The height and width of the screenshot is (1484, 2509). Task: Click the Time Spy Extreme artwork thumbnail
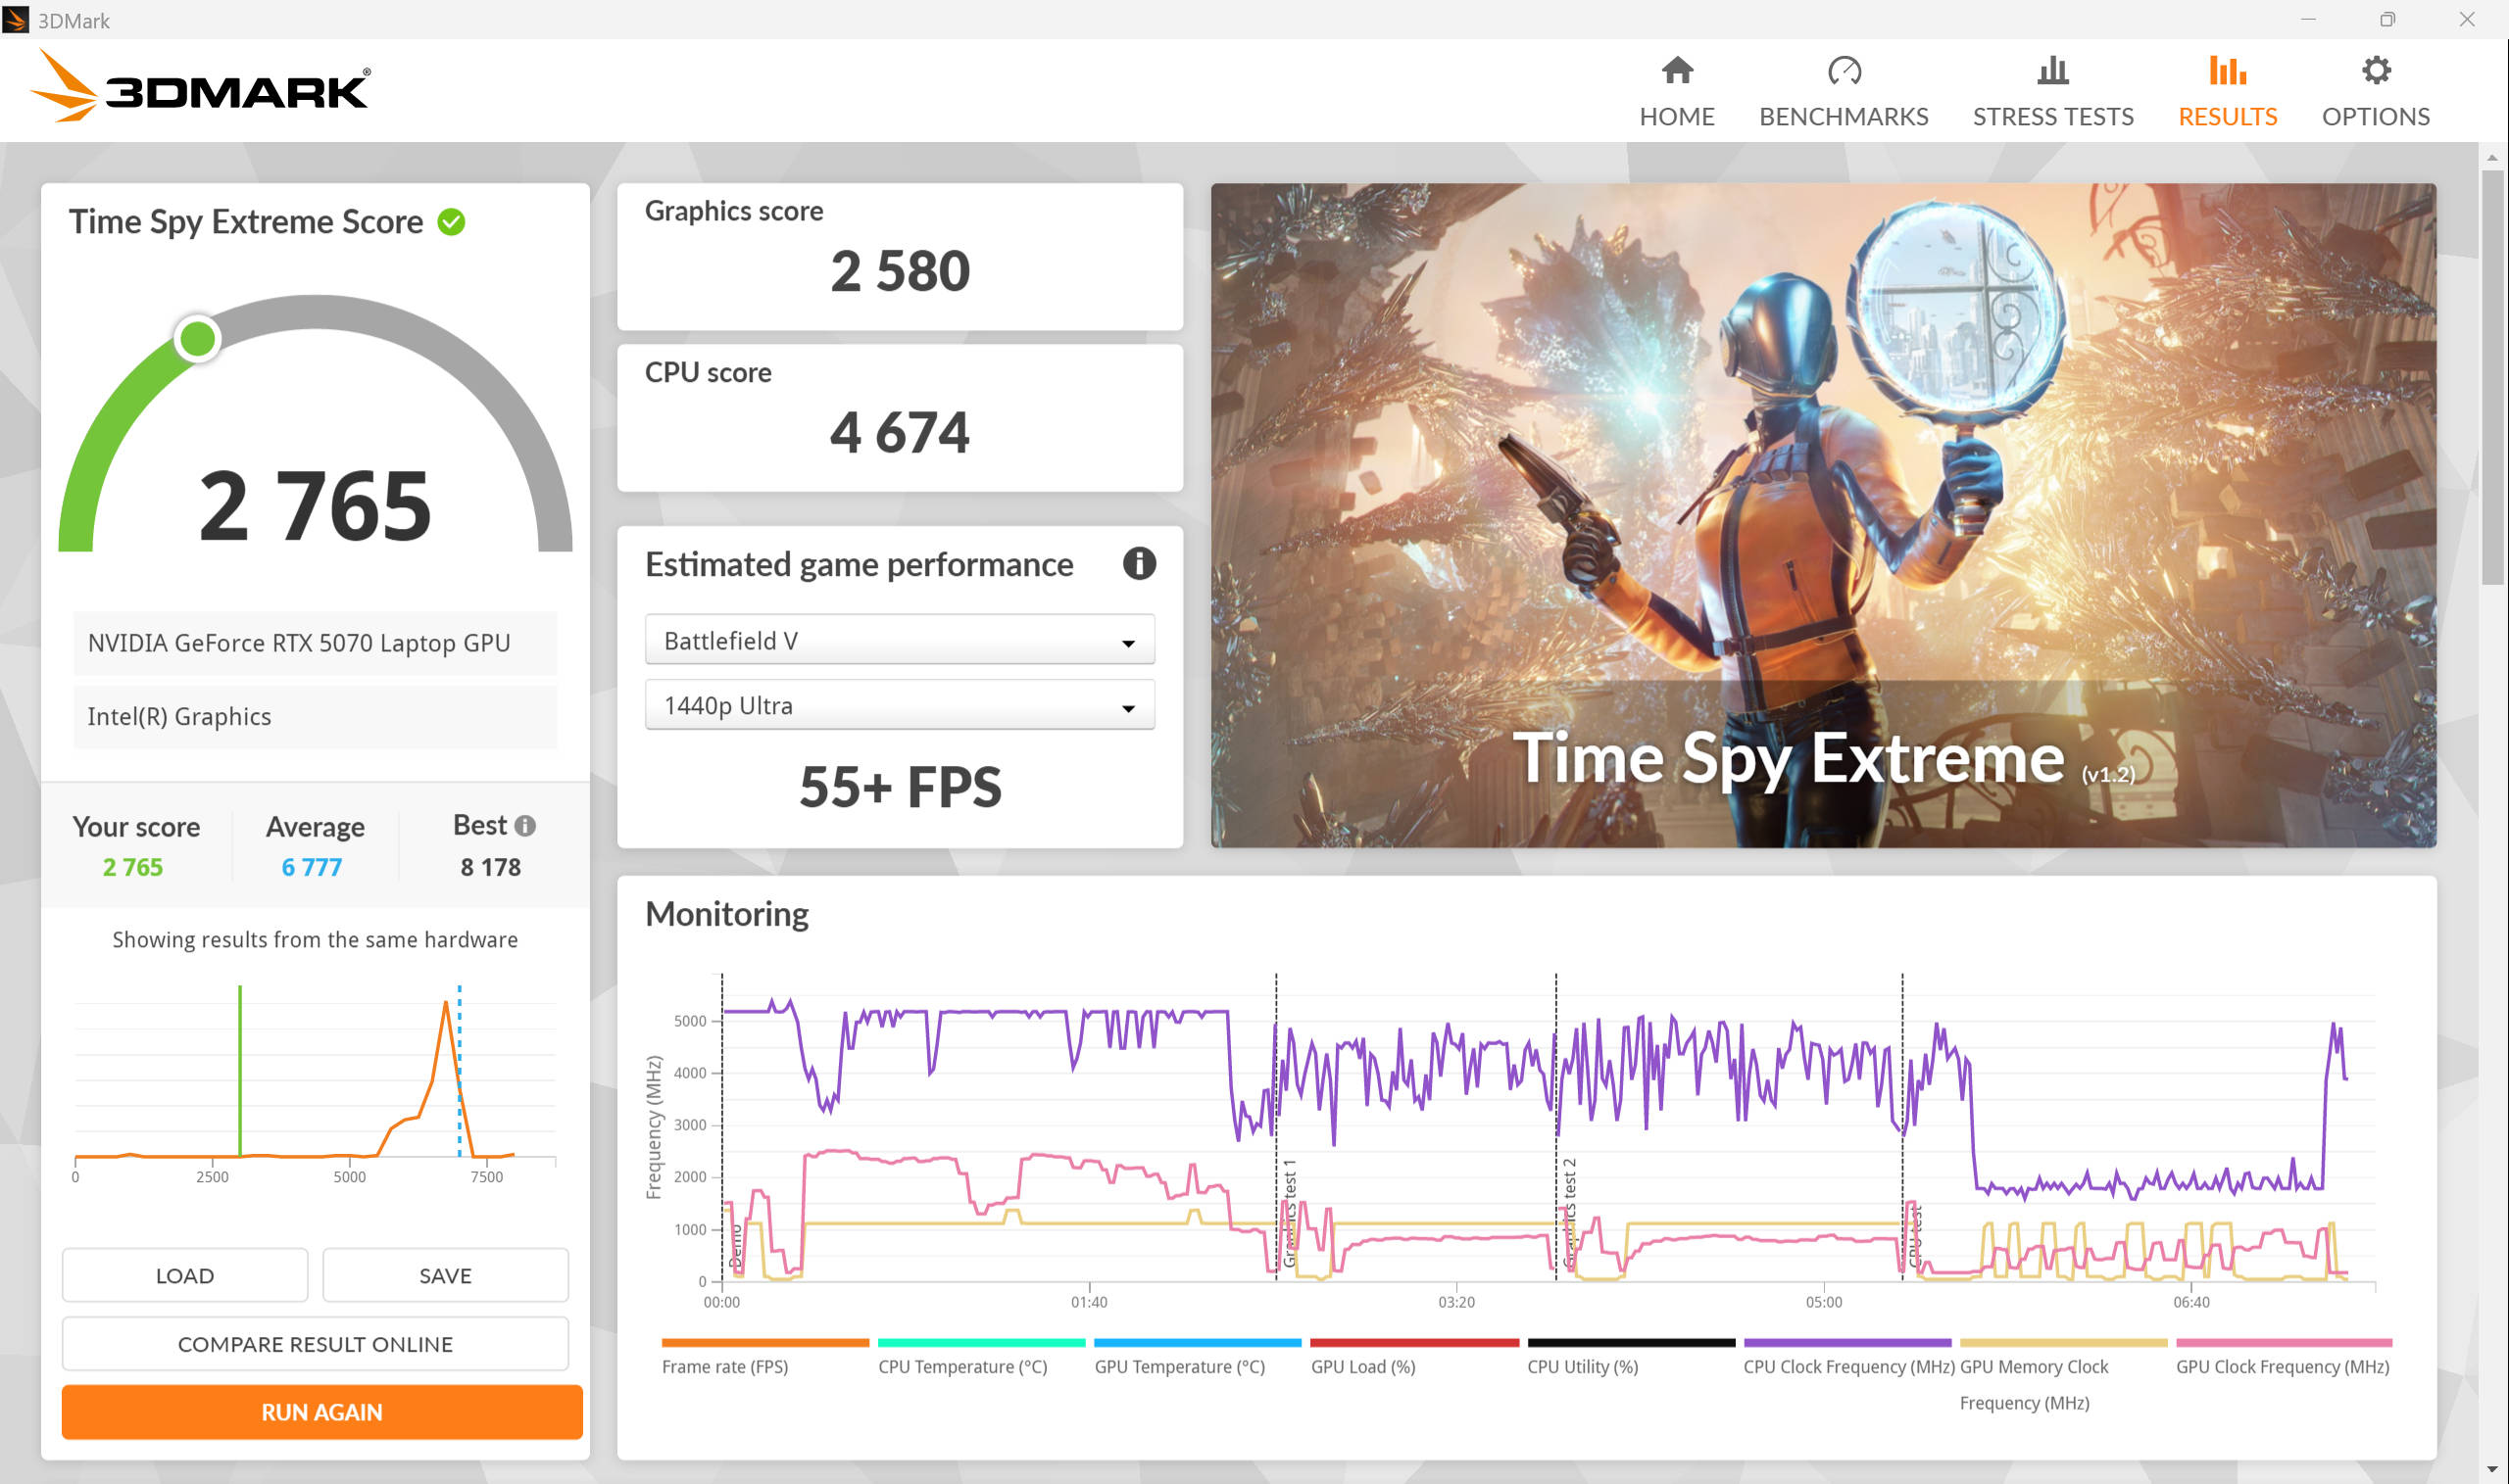1823,515
